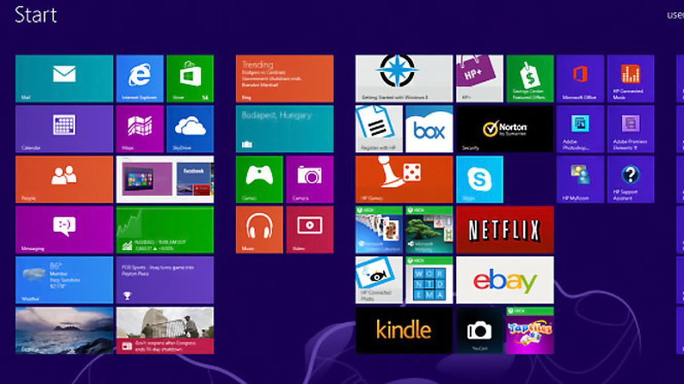Open the Desktop tile
The height and width of the screenshot is (384, 684).
(64, 331)
